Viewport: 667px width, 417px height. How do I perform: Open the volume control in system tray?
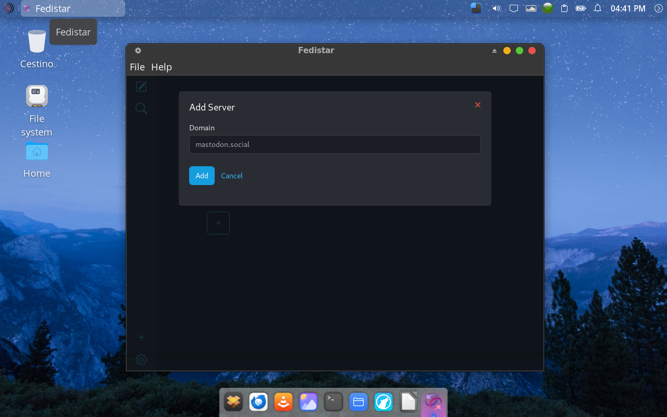coord(496,8)
